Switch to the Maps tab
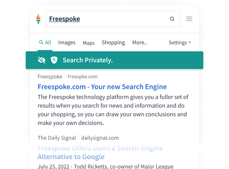The height and width of the screenshot is (169, 229). 89,43
